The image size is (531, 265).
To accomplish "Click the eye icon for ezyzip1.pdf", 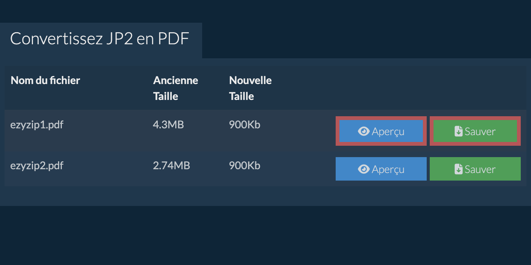I will click(363, 131).
